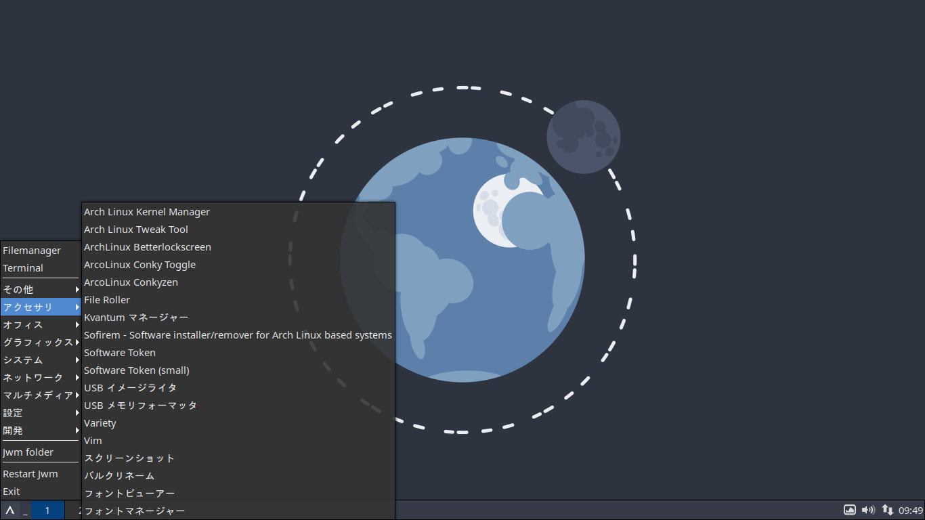The image size is (925, 520).
Task: Expand the システム submenu
Action: [x=41, y=360]
